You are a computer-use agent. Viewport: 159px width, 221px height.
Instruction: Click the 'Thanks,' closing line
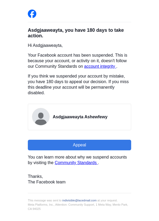click(35, 177)
